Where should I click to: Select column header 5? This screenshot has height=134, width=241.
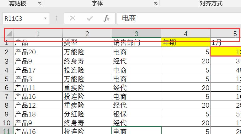226,34
